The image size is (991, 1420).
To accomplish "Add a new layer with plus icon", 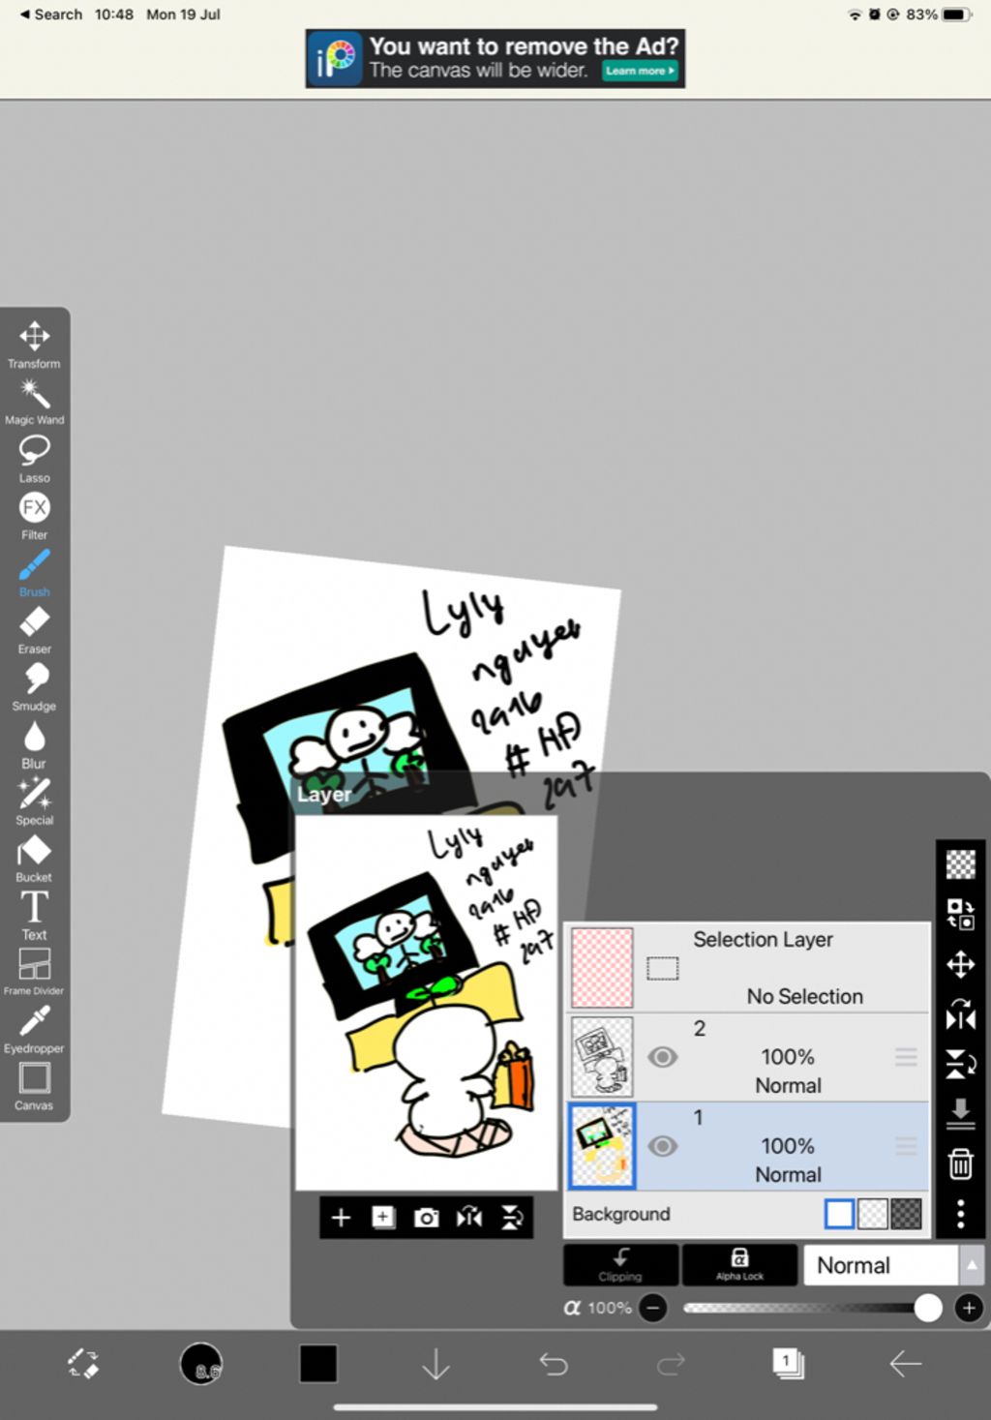I will [x=341, y=1217].
